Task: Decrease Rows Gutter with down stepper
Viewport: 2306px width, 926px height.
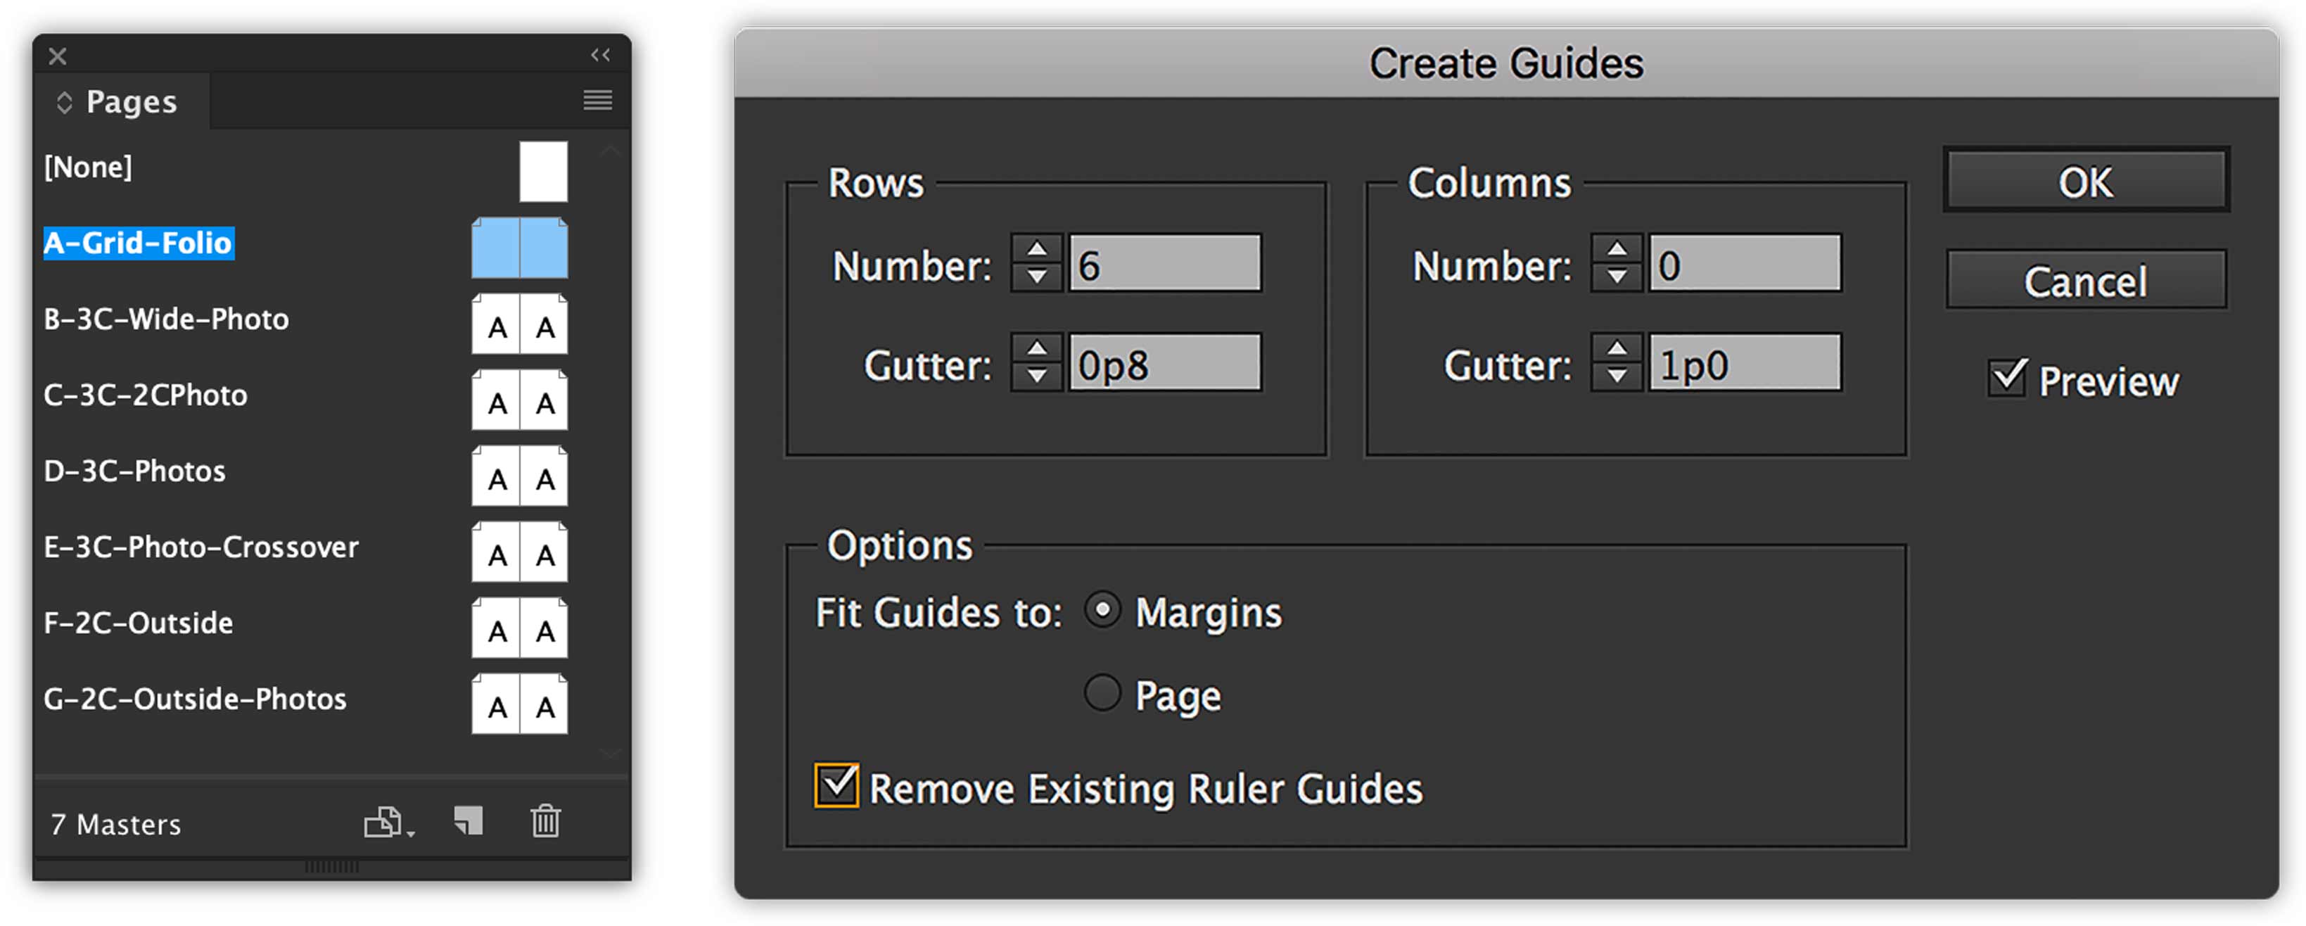Action: [x=1037, y=377]
